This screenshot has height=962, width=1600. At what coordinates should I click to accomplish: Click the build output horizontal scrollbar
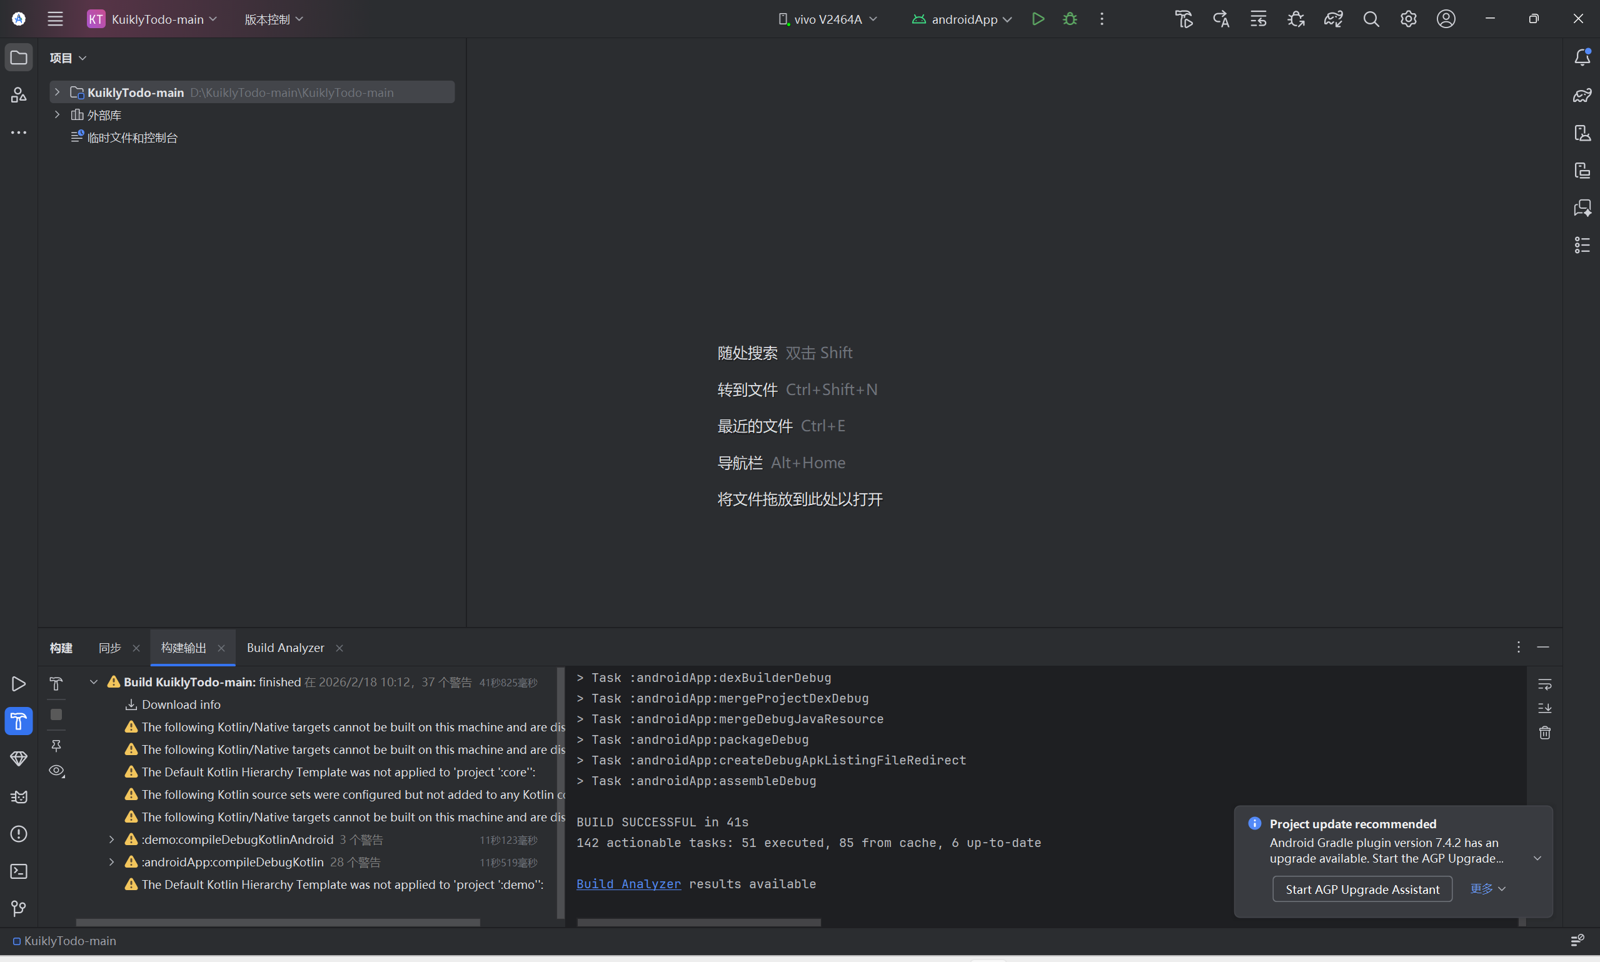coord(698,922)
